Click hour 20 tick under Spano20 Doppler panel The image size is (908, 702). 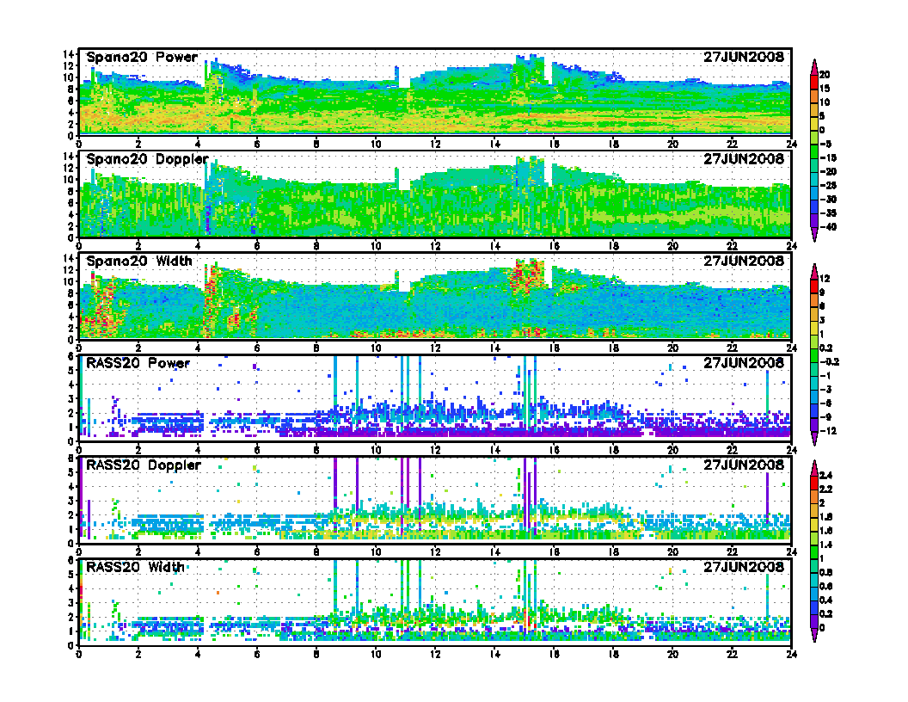point(672,245)
